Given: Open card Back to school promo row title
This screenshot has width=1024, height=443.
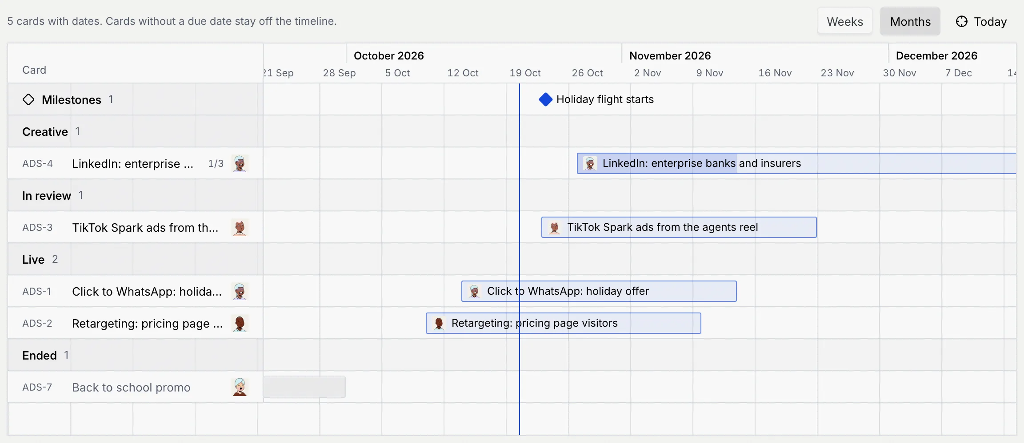Looking at the screenshot, I should pos(131,388).
